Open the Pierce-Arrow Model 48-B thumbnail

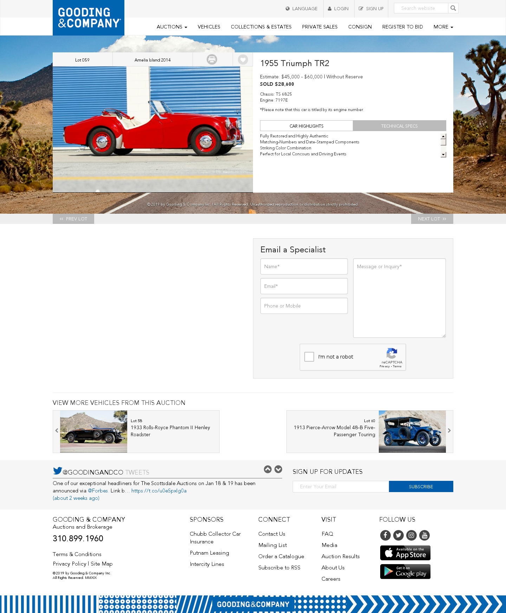pyautogui.click(x=412, y=432)
